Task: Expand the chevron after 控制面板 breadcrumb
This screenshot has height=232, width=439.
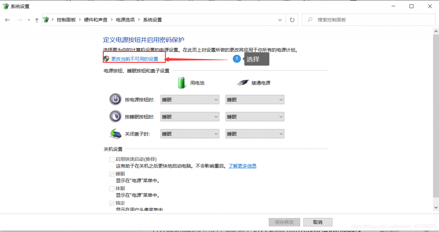Action: click(x=80, y=20)
